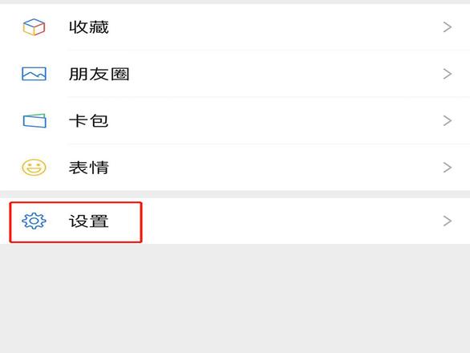Tap the 设置 gear icon
The width and height of the screenshot is (470, 353).
(x=34, y=221)
